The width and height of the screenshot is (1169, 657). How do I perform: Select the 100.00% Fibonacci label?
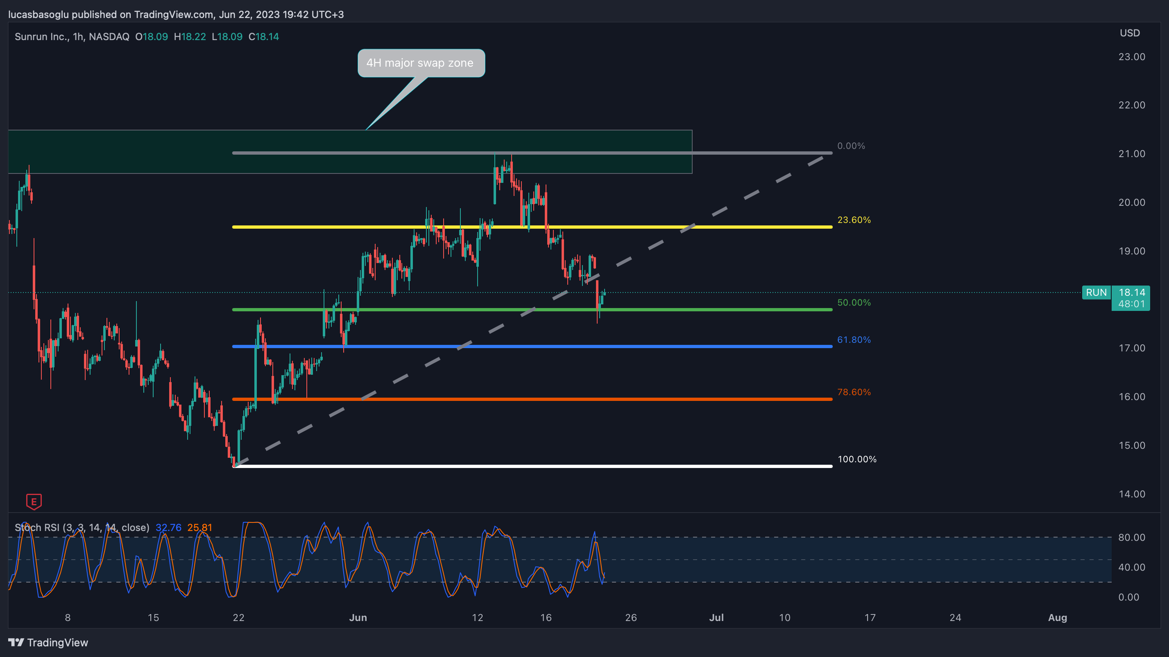(x=857, y=459)
